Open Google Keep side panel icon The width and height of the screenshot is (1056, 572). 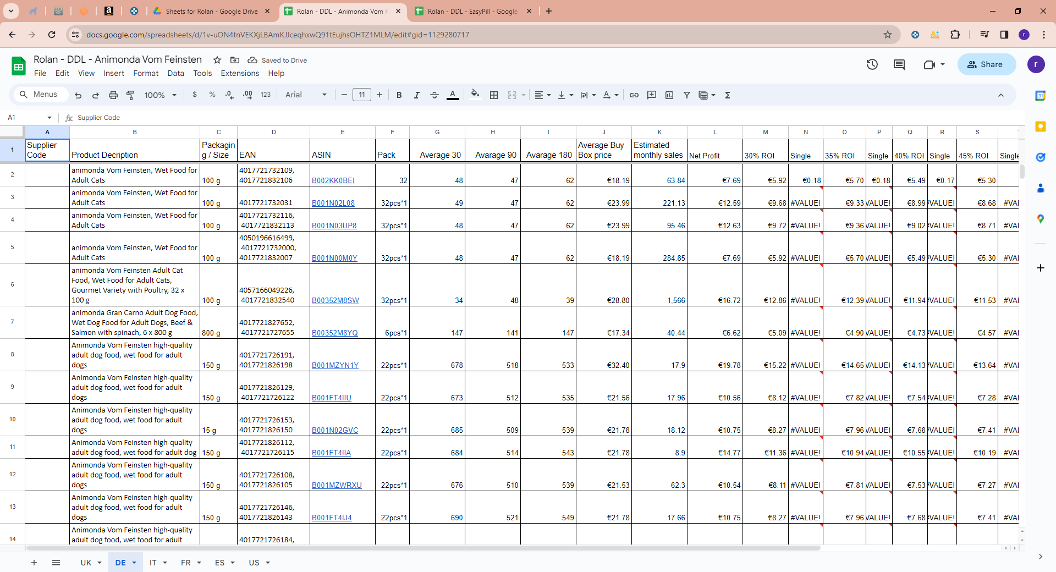(x=1040, y=127)
